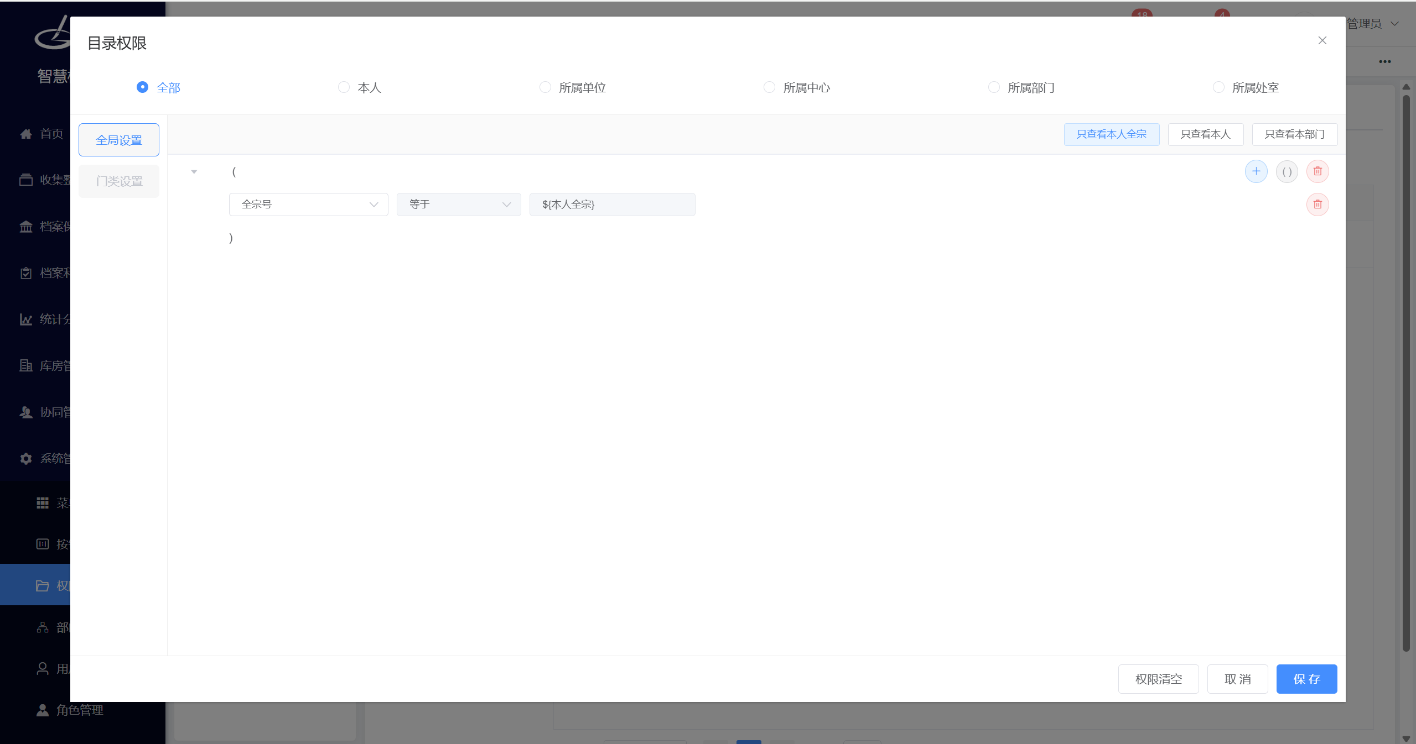This screenshot has width=1416, height=744.
Task: Click the grid menu icon in sidebar
Action: 43,502
